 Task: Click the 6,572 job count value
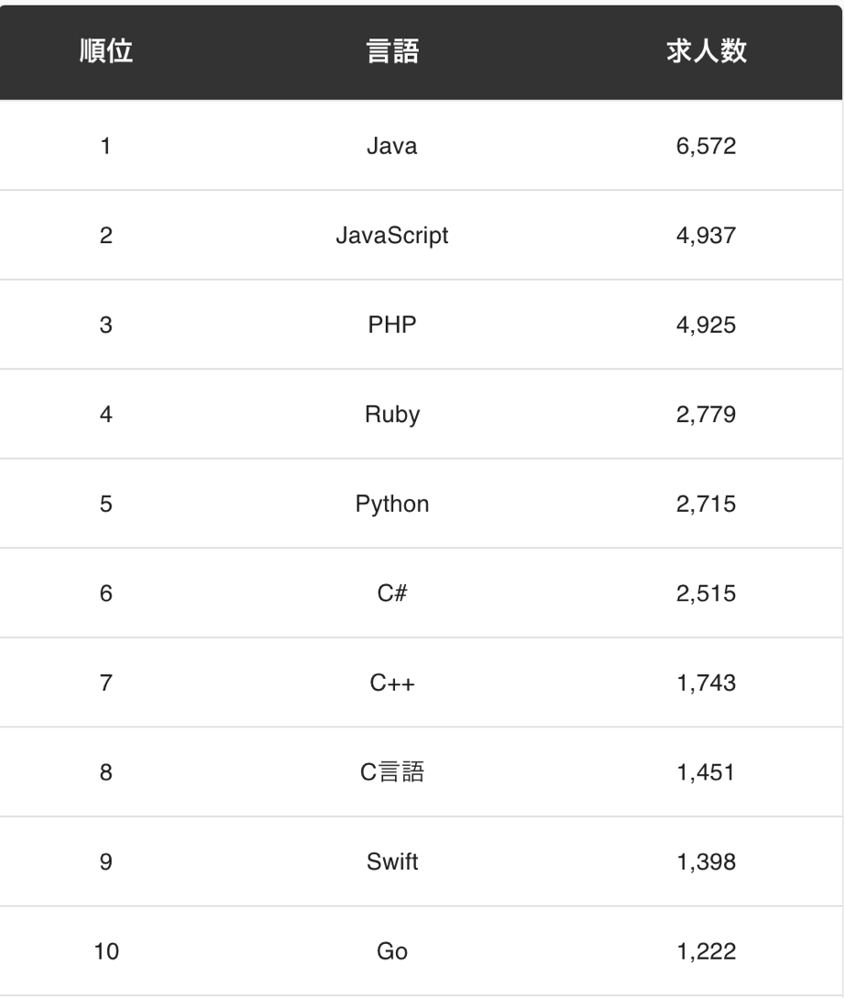point(706,146)
